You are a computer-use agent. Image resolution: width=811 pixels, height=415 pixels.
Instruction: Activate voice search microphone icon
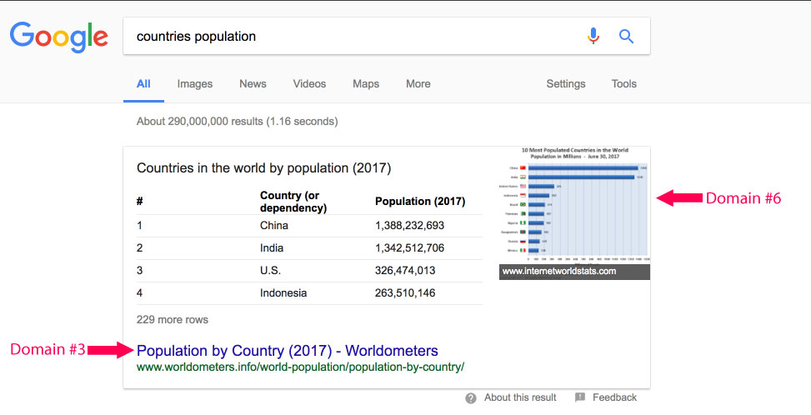click(593, 36)
